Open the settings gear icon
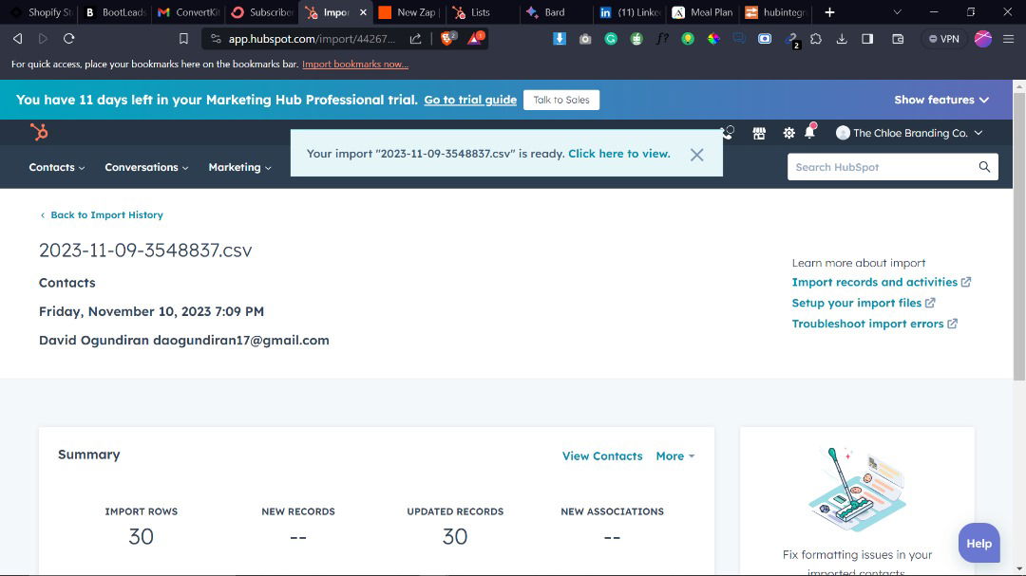Image resolution: width=1026 pixels, height=576 pixels. coord(788,133)
